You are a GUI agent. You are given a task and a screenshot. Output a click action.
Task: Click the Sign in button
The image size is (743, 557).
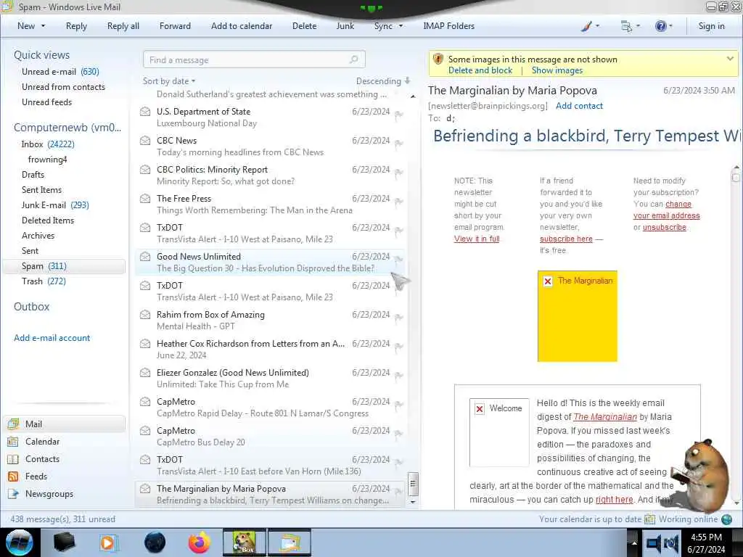pyautogui.click(x=711, y=26)
